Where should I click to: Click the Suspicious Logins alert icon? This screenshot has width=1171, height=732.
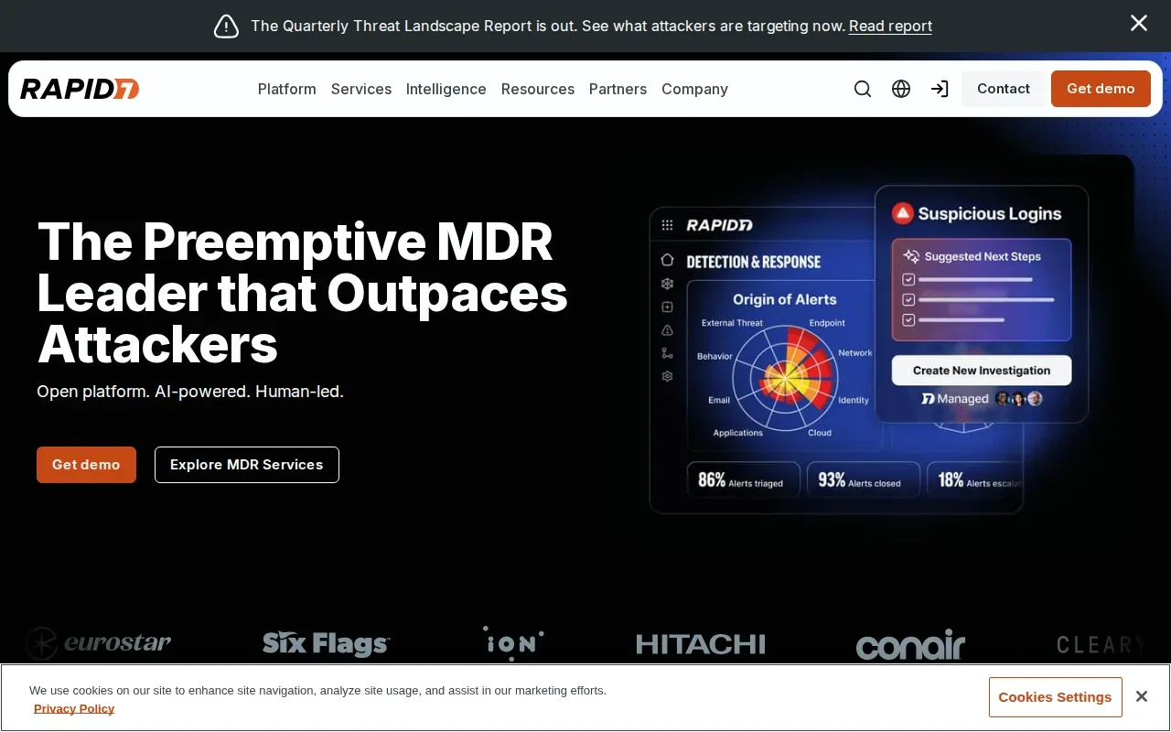pos(903,213)
